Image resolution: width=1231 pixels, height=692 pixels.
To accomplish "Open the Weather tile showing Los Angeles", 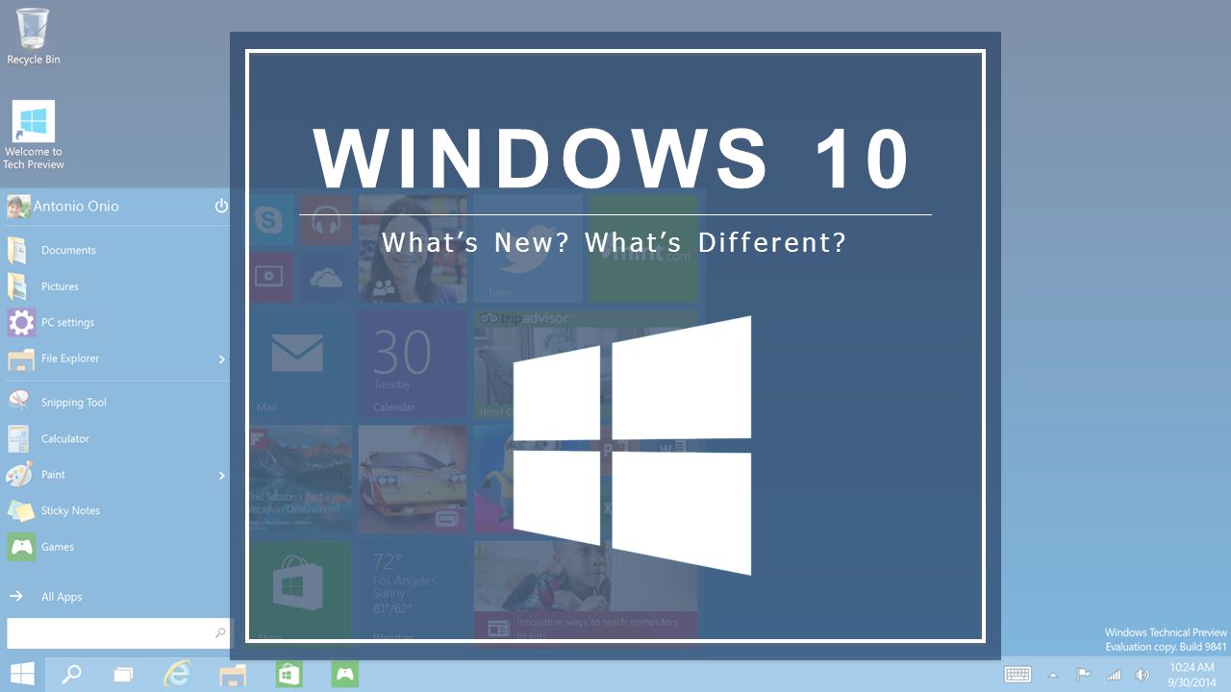I will (413, 592).
